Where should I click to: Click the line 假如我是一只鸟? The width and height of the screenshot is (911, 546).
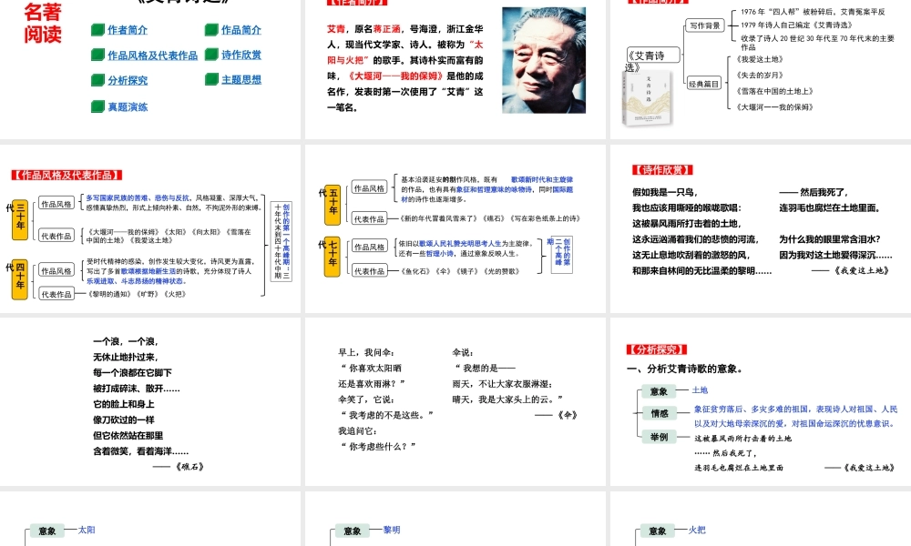665,192
